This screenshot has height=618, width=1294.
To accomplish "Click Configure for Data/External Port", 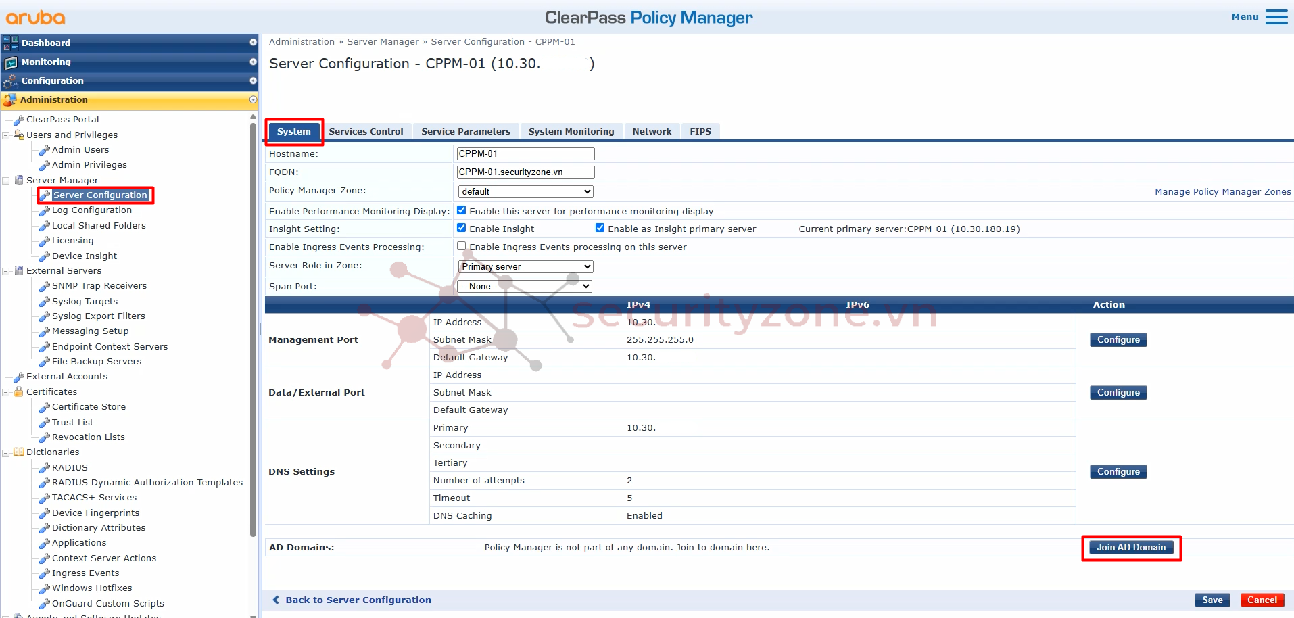I will 1118,393.
